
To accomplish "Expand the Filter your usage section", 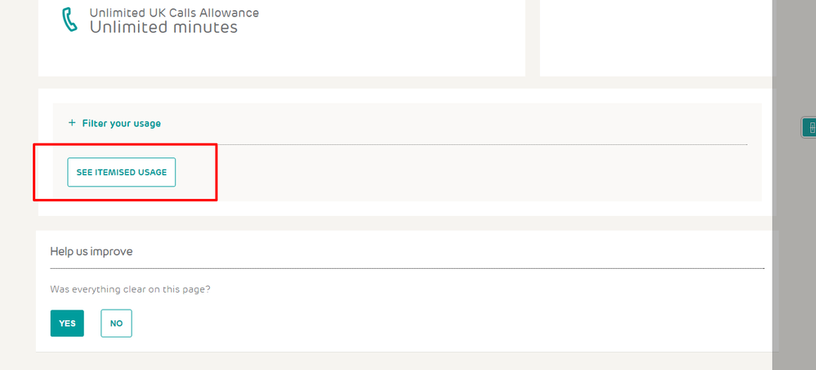I will point(121,124).
